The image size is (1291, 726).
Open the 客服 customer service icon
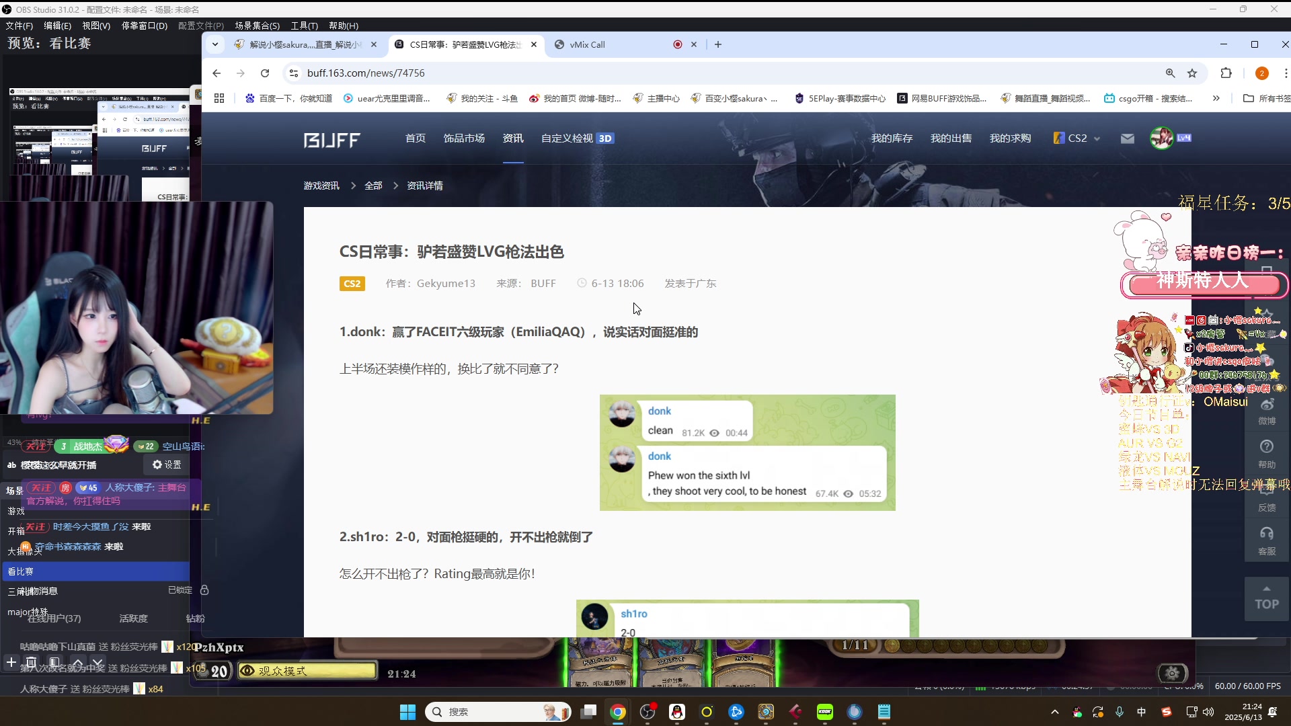point(1267,541)
